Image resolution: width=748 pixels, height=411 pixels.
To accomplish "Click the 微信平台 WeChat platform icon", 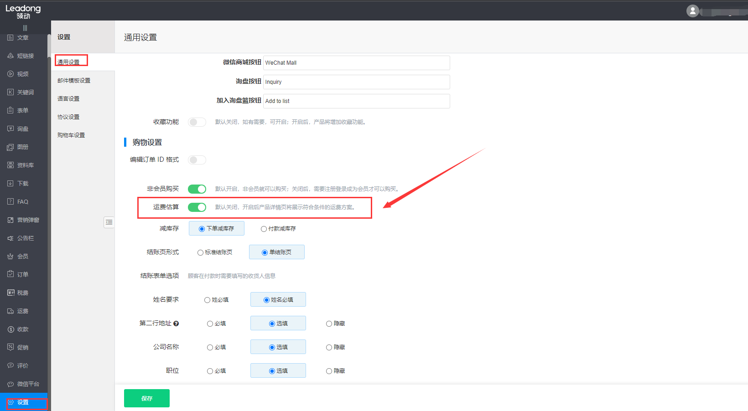I will [x=10, y=384].
